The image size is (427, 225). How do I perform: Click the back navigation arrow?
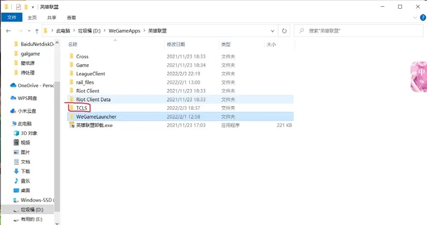[9, 31]
